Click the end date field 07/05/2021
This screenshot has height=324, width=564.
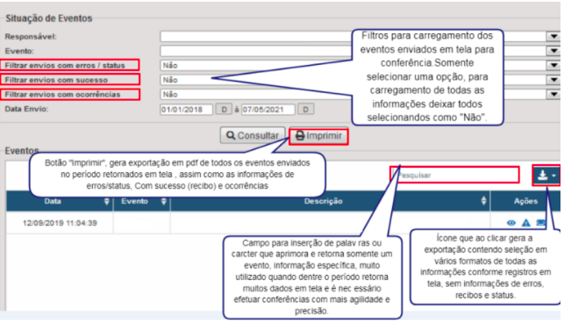coord(268,110)
